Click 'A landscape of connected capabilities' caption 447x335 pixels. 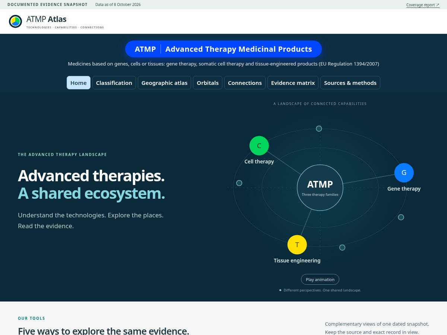[x=320, y=104]
